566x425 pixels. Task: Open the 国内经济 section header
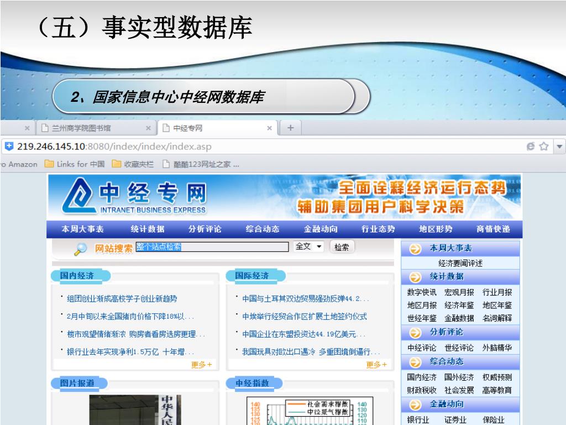77,276
